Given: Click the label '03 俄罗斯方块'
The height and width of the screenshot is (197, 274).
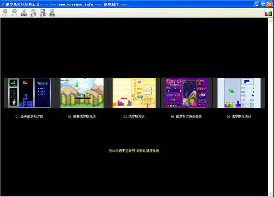Looking at the screenshot, I should (134, 116).
